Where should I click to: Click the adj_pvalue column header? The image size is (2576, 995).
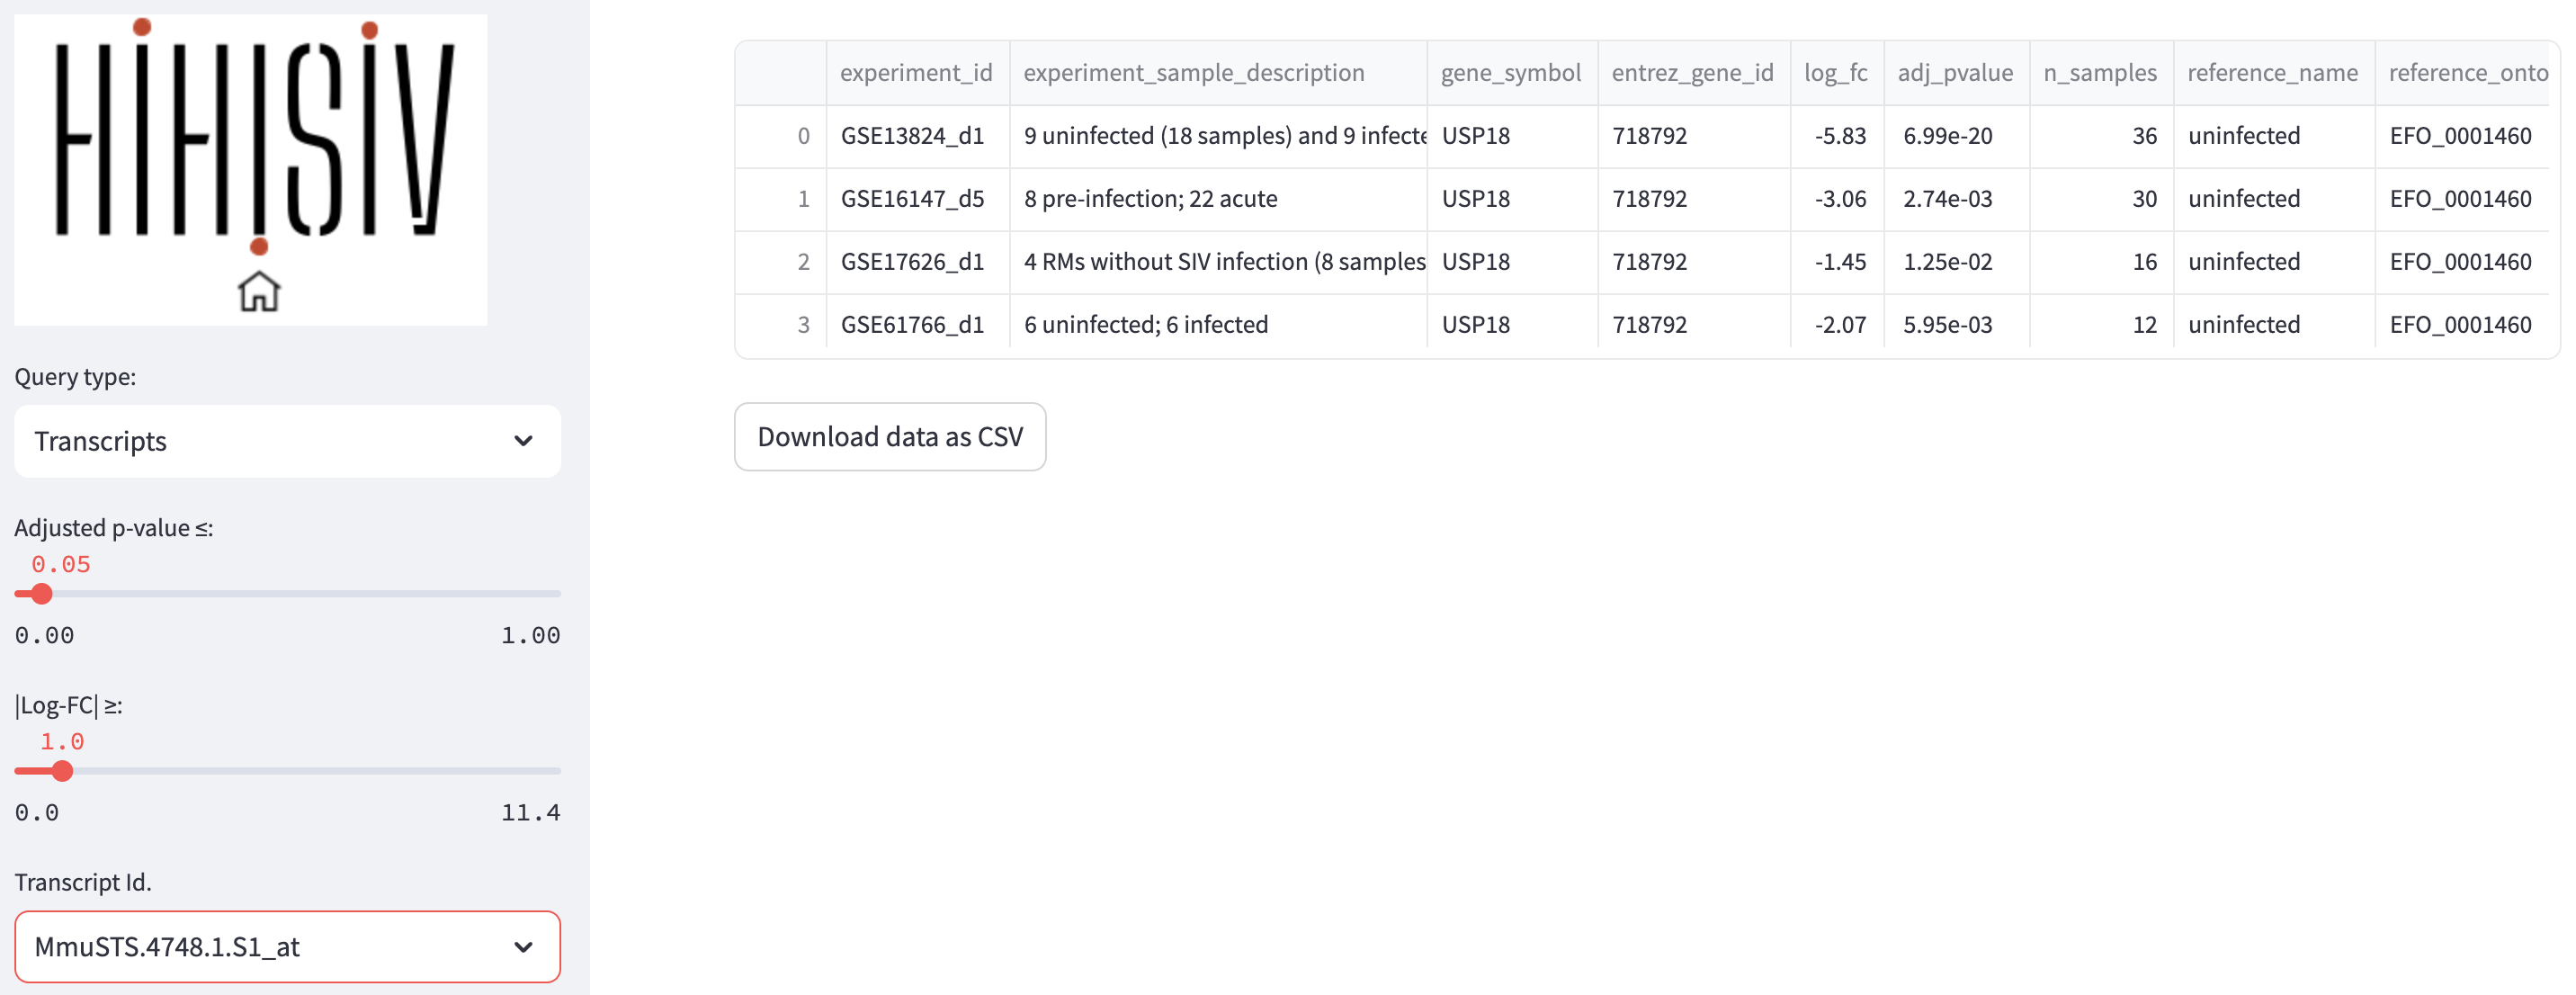tap(1957, 72)
